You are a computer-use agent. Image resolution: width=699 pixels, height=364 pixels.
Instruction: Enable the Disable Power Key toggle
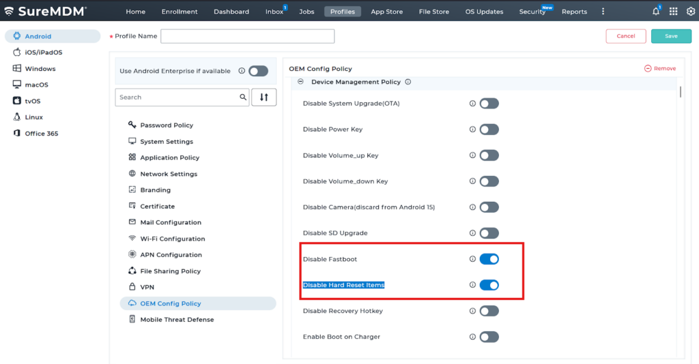click(x=489, y=130)
